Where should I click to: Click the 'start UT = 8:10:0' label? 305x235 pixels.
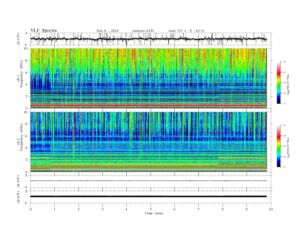click(186, 31)
